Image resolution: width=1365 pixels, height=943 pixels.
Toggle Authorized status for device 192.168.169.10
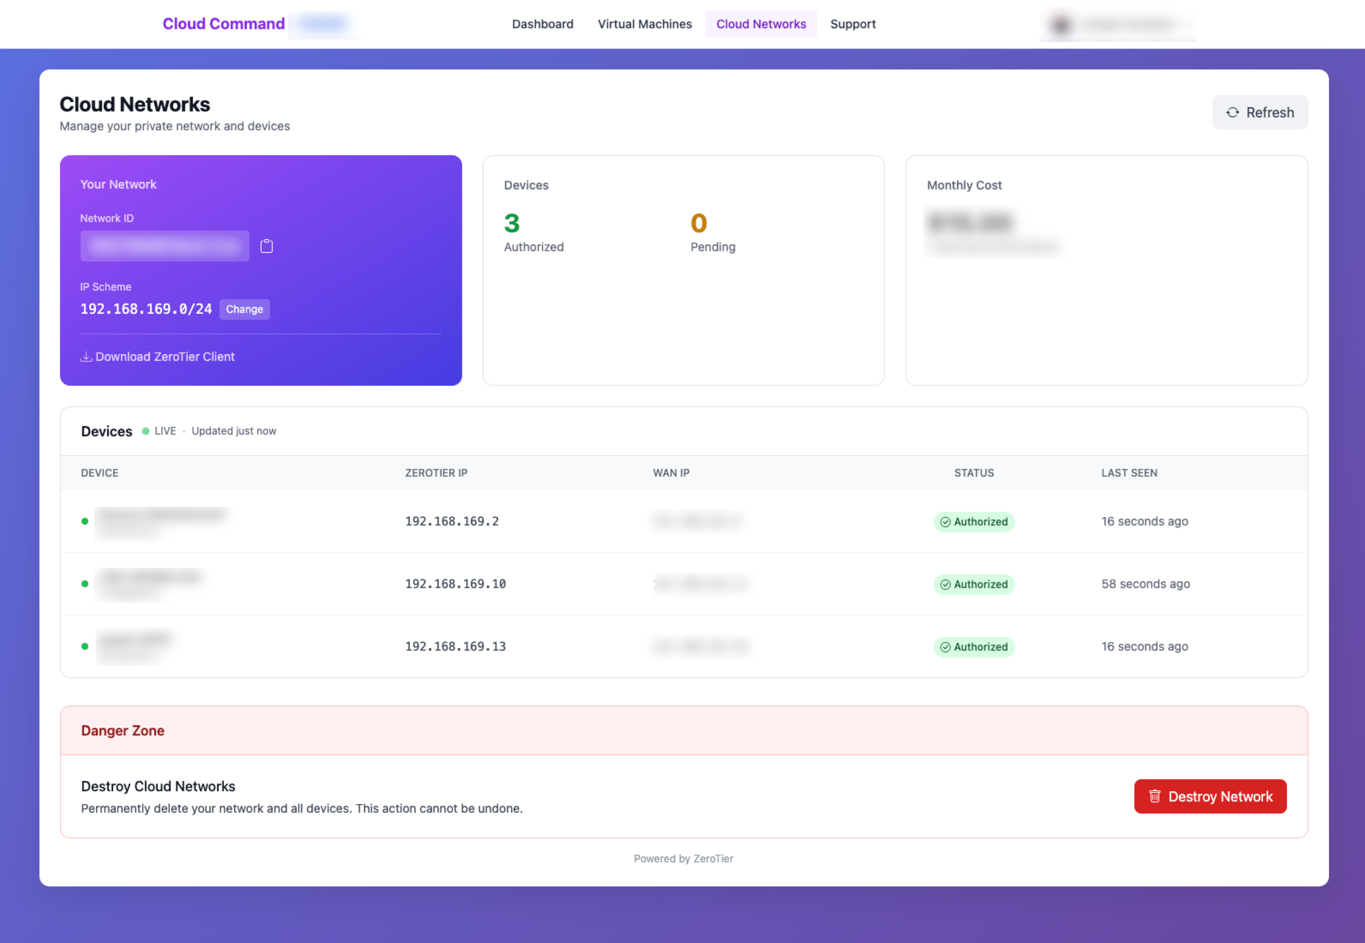click(974, 584)
